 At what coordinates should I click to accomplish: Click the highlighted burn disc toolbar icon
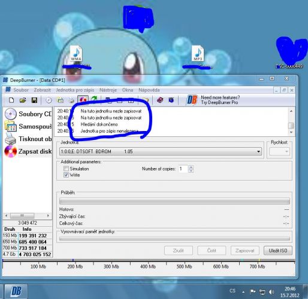pos(83,100)
